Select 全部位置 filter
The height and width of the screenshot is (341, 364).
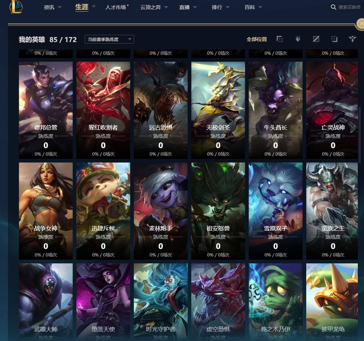(256, 40)
